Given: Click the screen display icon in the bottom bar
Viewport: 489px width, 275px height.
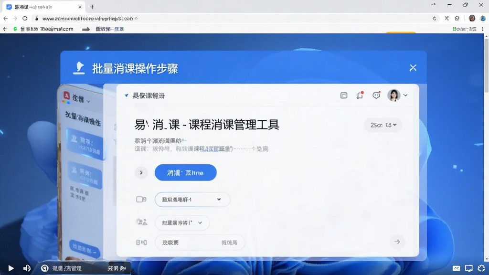Looking at the screenshot, I should 469,268.
